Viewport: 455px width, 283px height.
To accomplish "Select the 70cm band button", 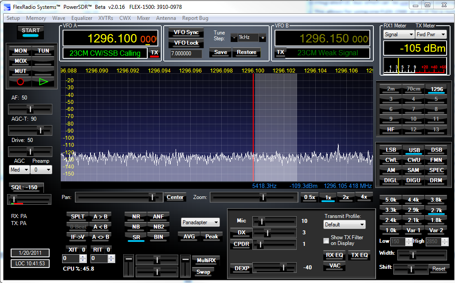I will pos(413,89).
